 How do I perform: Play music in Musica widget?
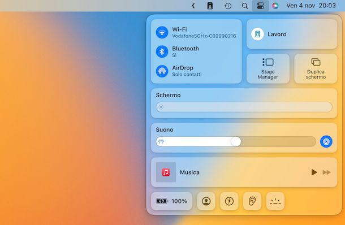314,172
